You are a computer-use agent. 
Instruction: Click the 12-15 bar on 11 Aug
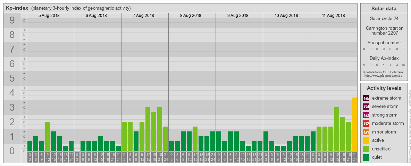(x=337, y=129)
